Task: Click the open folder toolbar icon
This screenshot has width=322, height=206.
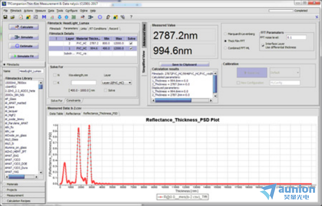Action: click(x=13, y=17)
